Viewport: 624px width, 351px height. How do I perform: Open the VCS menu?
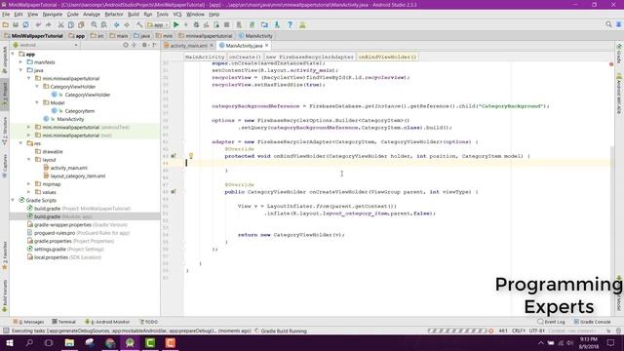pyautogui.click(x=177, y=15)
